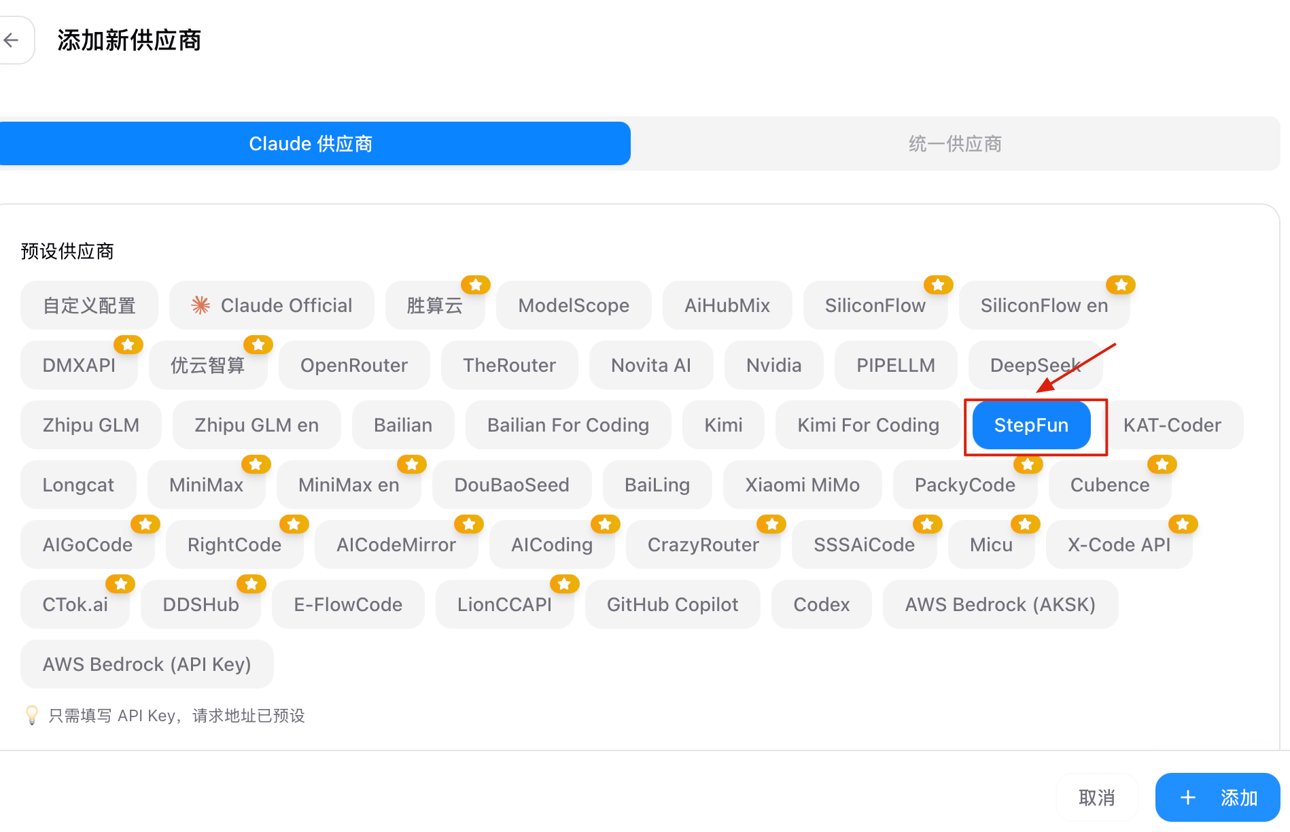1290x832 pixels.
Task: Switch to the 统一供应商 tab
Action: click(x=955, y=143)
